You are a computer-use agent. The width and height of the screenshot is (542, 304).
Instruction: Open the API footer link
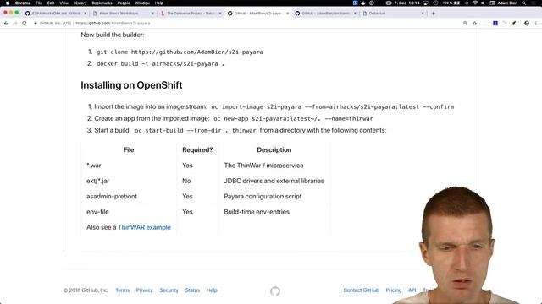pos(412,290)
